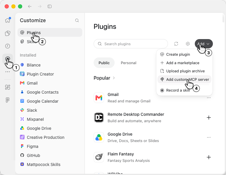Open the Home icon in left rail

tap(8, 20)
